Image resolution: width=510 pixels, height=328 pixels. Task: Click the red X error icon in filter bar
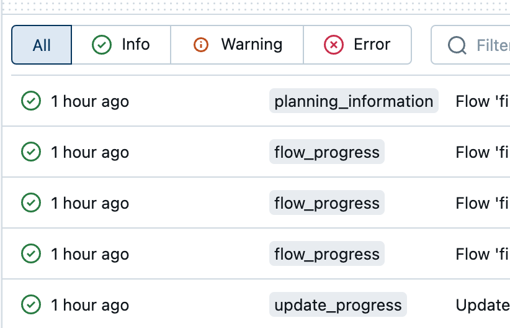(x=334, y=45)
